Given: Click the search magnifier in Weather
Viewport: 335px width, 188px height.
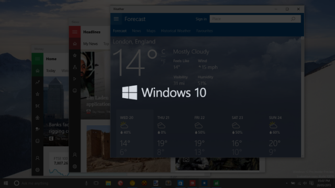Looking at the screenshot, I should (x=293, y=19).
